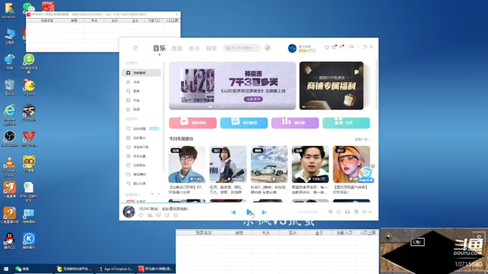Open the main menu (three lines) icon
The width and height of the screenshot is (488, 274).
(342, 47)
